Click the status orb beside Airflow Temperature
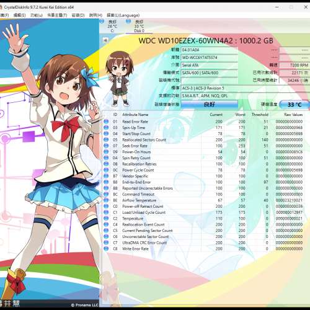310x310 pixels. pyautogui.click(x=106, y=200)
